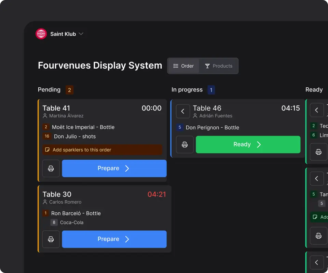Click the Pending column heading
Viewport: 328px width, 273px height.
pyautogui.click(x=49, y=90)
